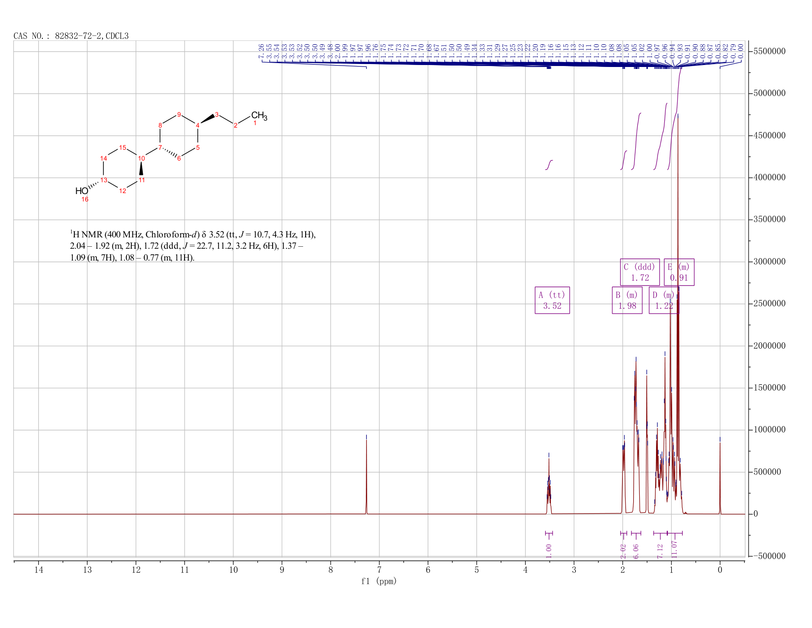Click the multiplet box A (tt) 3.52
Viewport: 812px width, 628px height.
pos(552,300)
